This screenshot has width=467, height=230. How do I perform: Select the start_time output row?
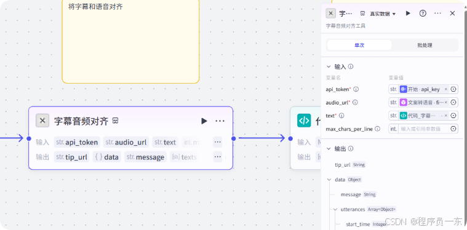pyautogui.click(x=367, y=224)
